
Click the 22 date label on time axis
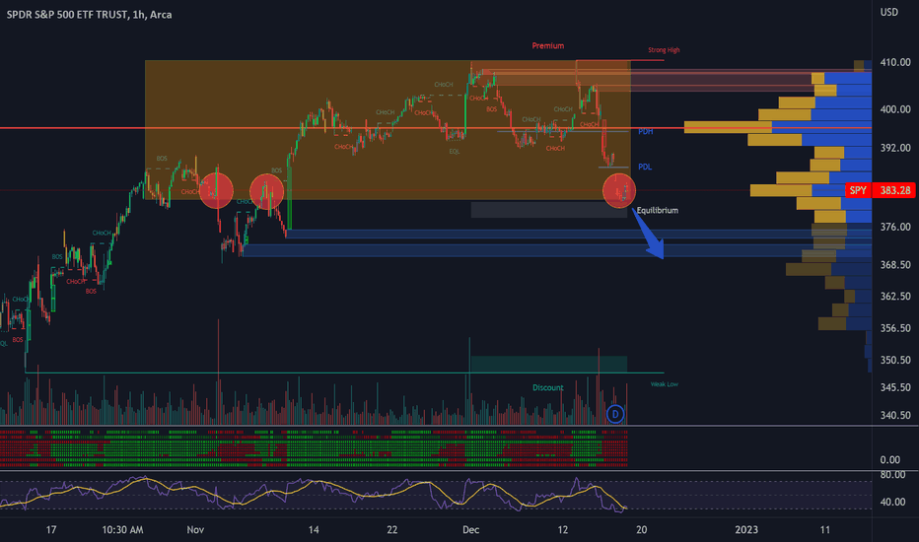pyautogui.click(x=392, y=530)
